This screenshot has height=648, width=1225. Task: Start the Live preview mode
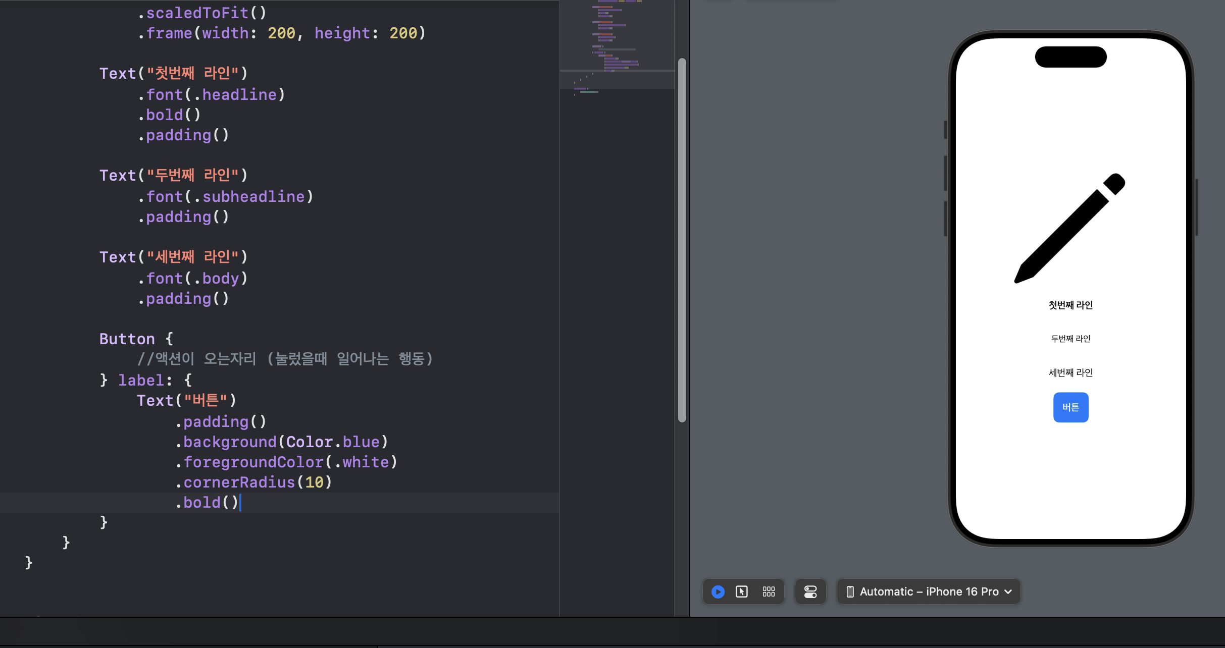pyautogui.click(x=718, y=591)
